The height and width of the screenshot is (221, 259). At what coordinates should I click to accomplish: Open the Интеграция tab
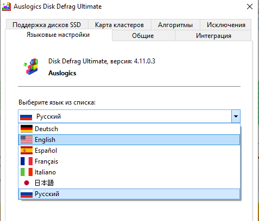pyautogui.click(x=213, y=36)
